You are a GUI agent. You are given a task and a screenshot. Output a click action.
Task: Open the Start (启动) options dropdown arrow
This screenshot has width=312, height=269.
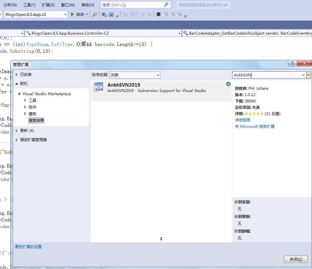click(x=87, y=15)
